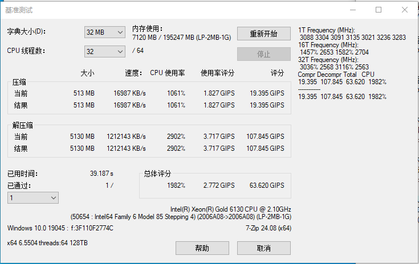Click the elapsed time 39.187 s value

pos(101,174)
